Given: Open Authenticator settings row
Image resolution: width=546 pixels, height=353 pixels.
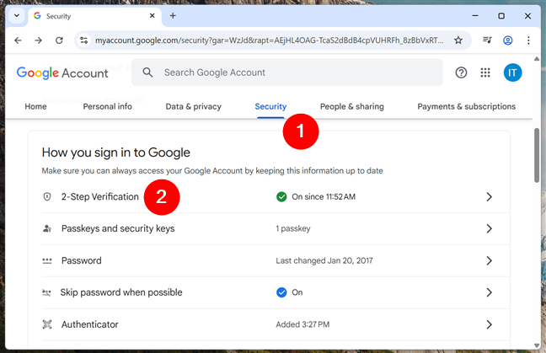Looking at the screenshot, I should pos(276,324).
